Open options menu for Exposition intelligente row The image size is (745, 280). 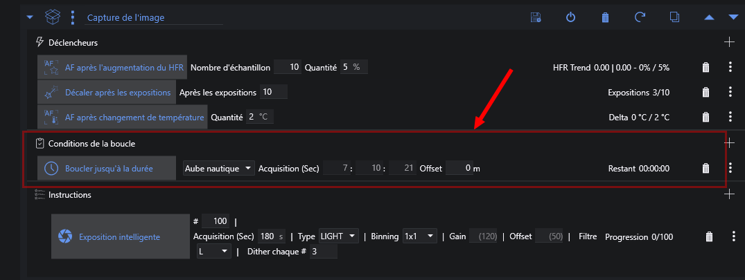tap(733, 236)
